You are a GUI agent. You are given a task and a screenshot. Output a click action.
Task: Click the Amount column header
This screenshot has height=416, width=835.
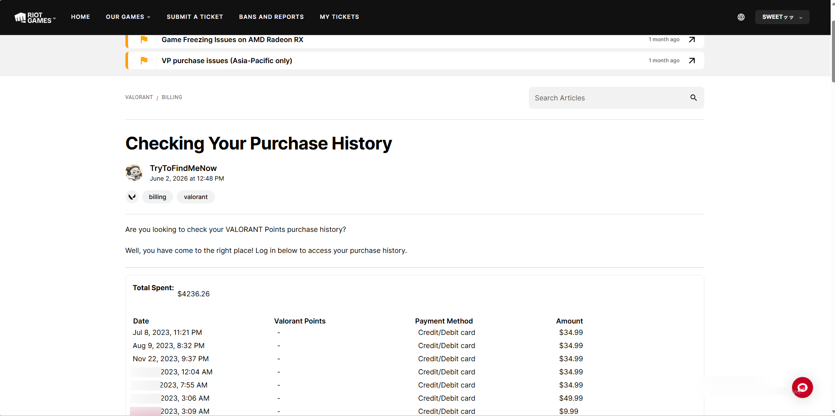click(569, 321)
